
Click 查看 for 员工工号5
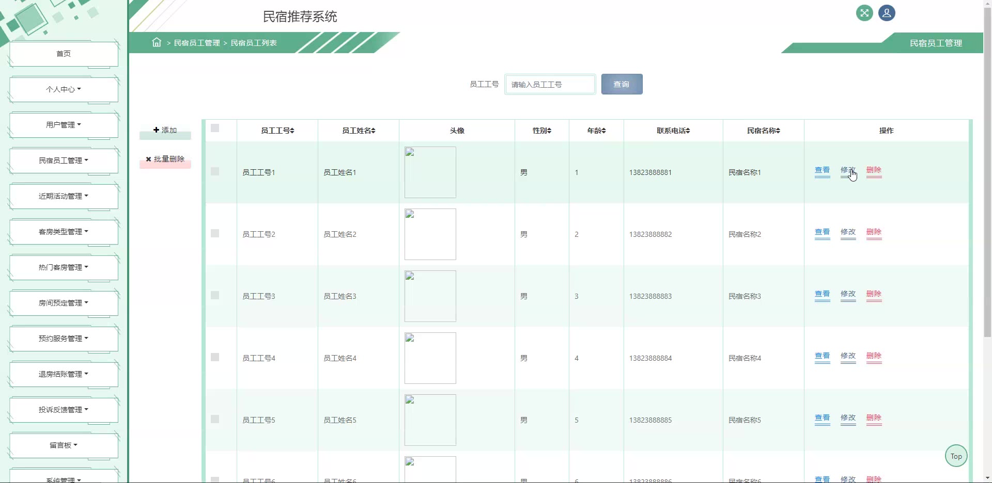pos(822,418)
